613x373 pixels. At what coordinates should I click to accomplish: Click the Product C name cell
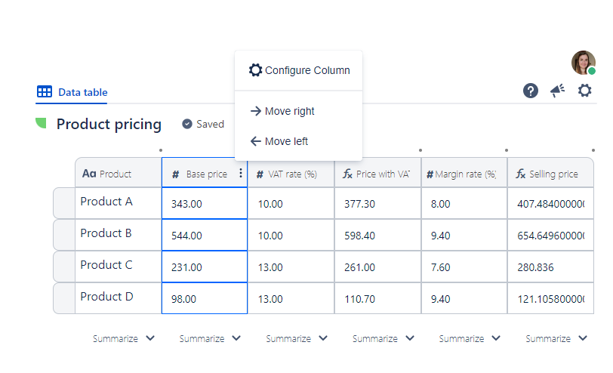117,266
